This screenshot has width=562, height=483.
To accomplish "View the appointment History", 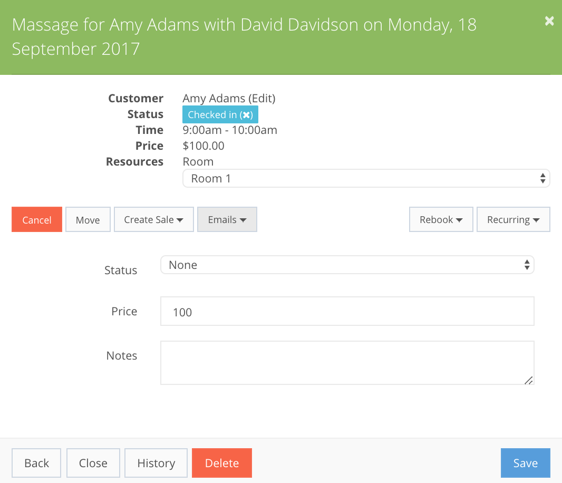I will pyautogui.click(x=156, y=462).
